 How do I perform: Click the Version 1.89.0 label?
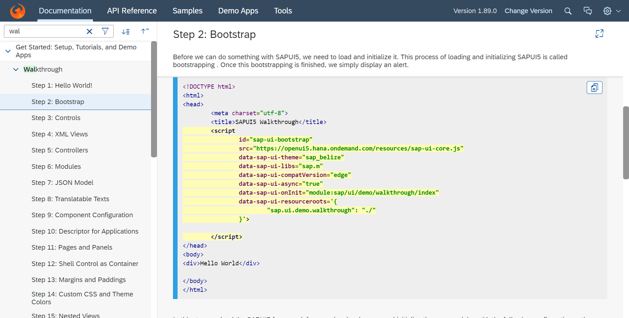[475, 11]
